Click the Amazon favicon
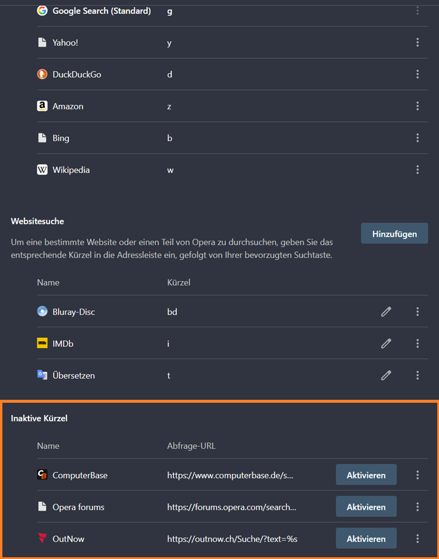 [42, 106]
